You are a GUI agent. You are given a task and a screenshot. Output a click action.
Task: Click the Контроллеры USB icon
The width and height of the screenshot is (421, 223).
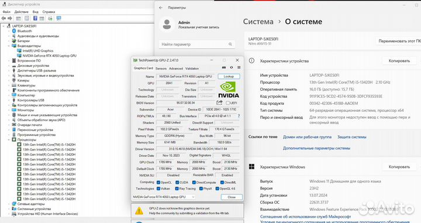[x=14, y=100]
